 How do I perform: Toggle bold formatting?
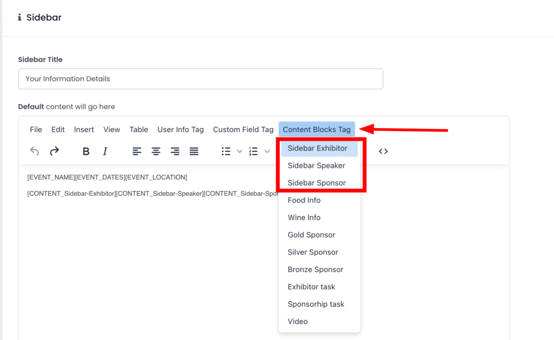[x=86, y=152]
